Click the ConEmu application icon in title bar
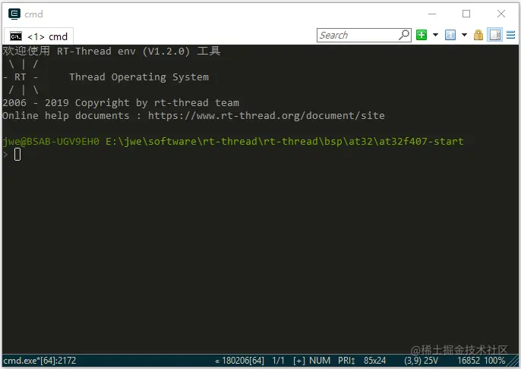The height and width of the screenshot is (369, 521). [14, 14]
